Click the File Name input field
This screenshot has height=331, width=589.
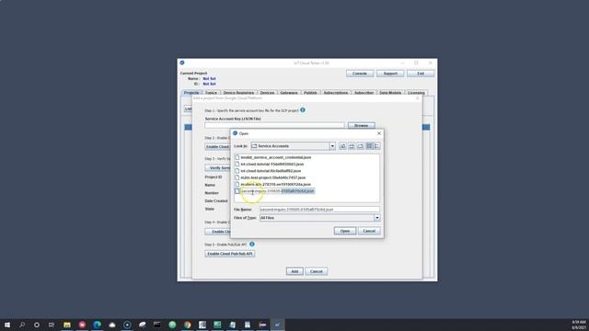[319, 210]
